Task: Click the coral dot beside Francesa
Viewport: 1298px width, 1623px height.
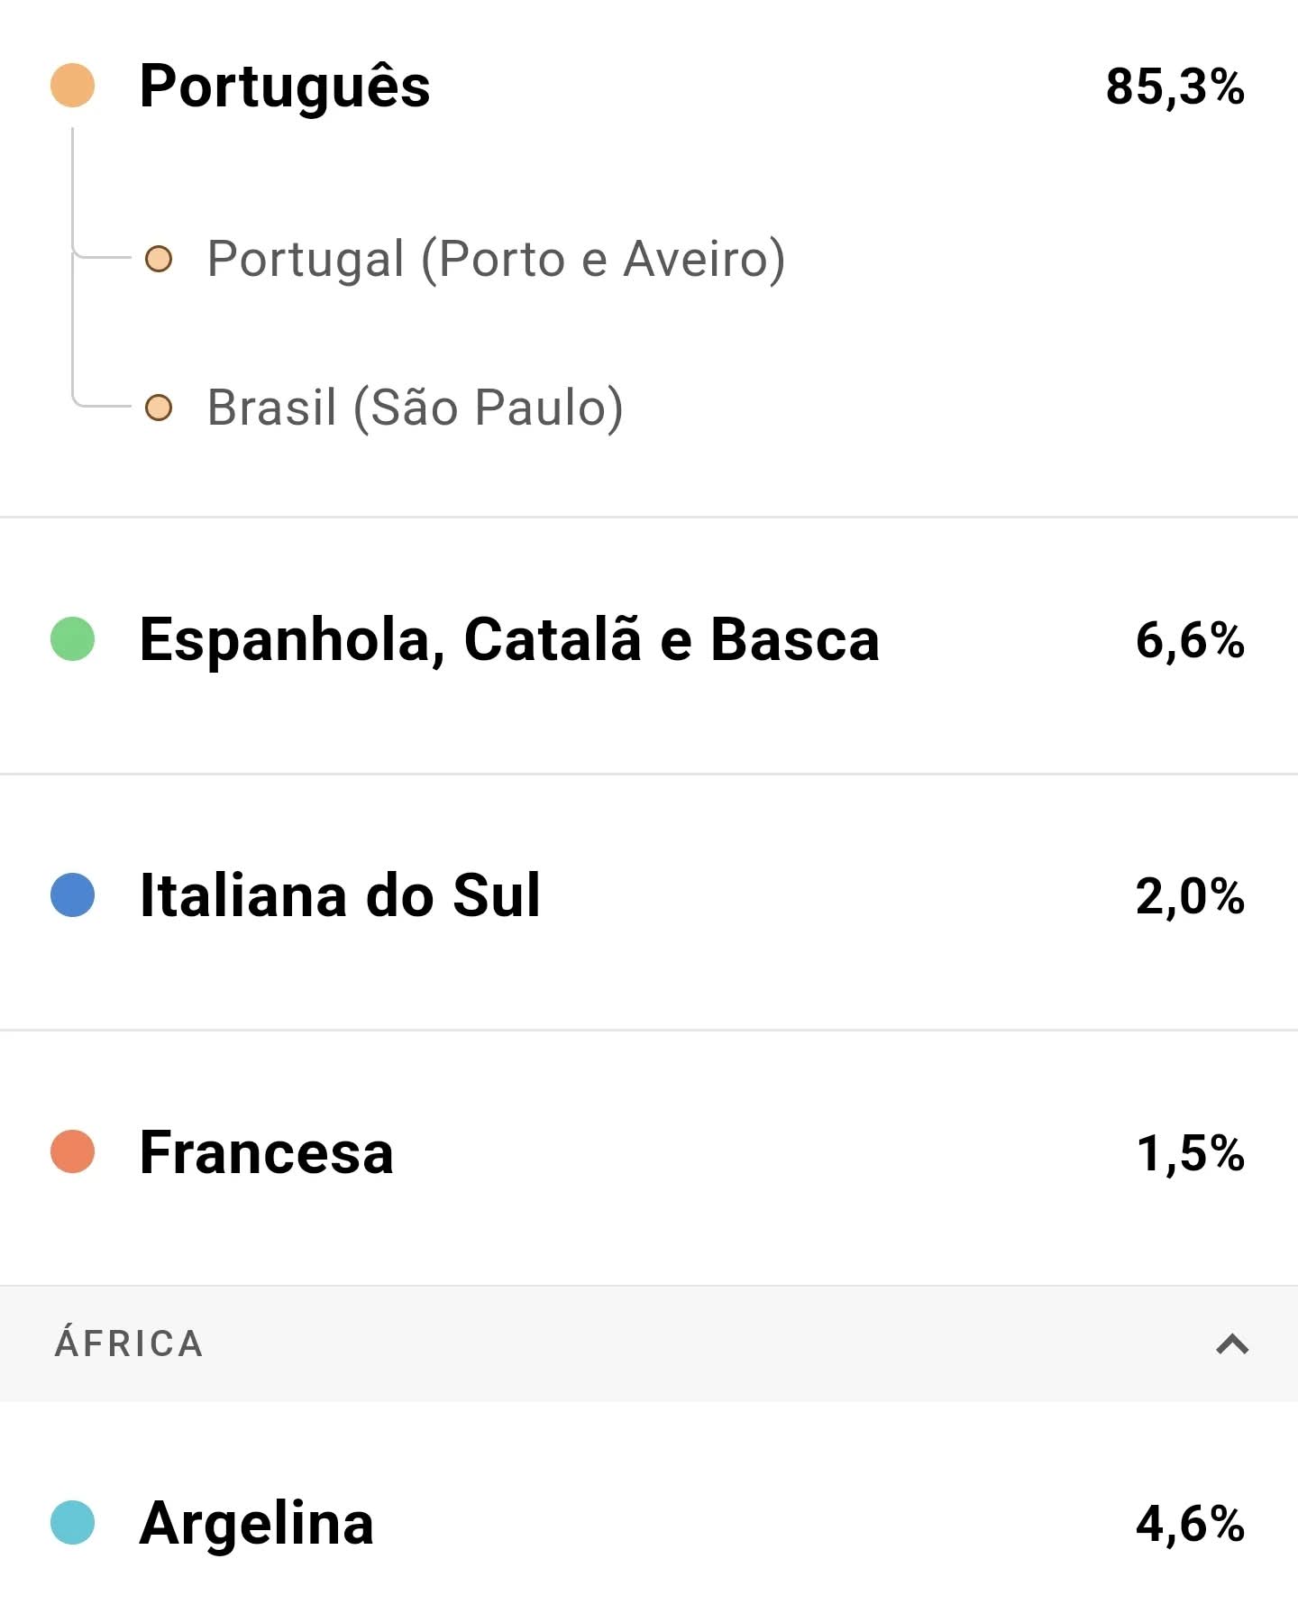Action: [72, 1151]
